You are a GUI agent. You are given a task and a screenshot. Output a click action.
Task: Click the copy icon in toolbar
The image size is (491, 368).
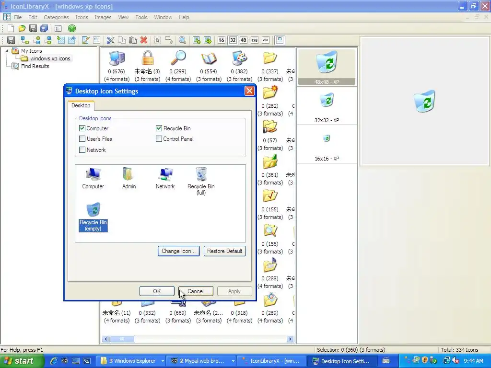tap(121, 40)
